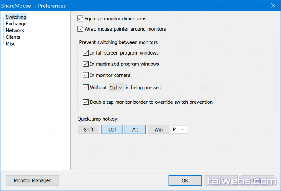The width and height of the screenshot is (281, 191).
Task: Toggle the Shift QuickJump hotkey button
Action: tap(89, 129)
